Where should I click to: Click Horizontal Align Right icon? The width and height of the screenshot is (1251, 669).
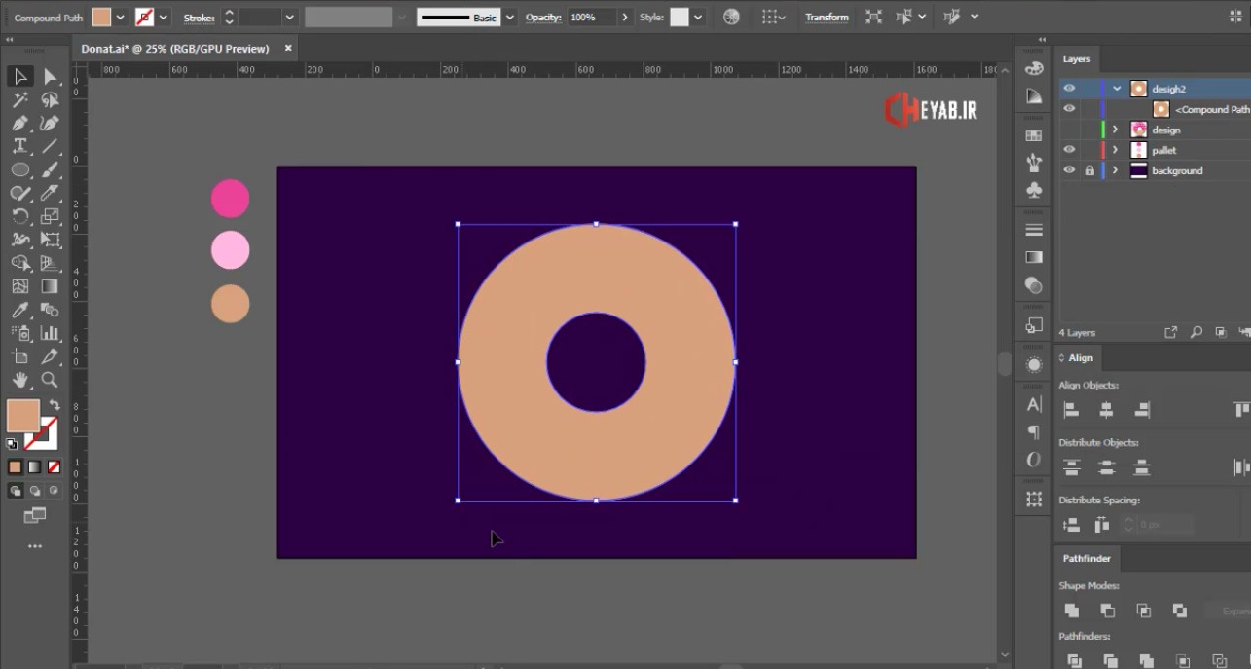click(x=1143, y=410)
